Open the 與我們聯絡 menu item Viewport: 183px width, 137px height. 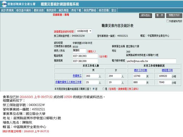tap(90, 10)
